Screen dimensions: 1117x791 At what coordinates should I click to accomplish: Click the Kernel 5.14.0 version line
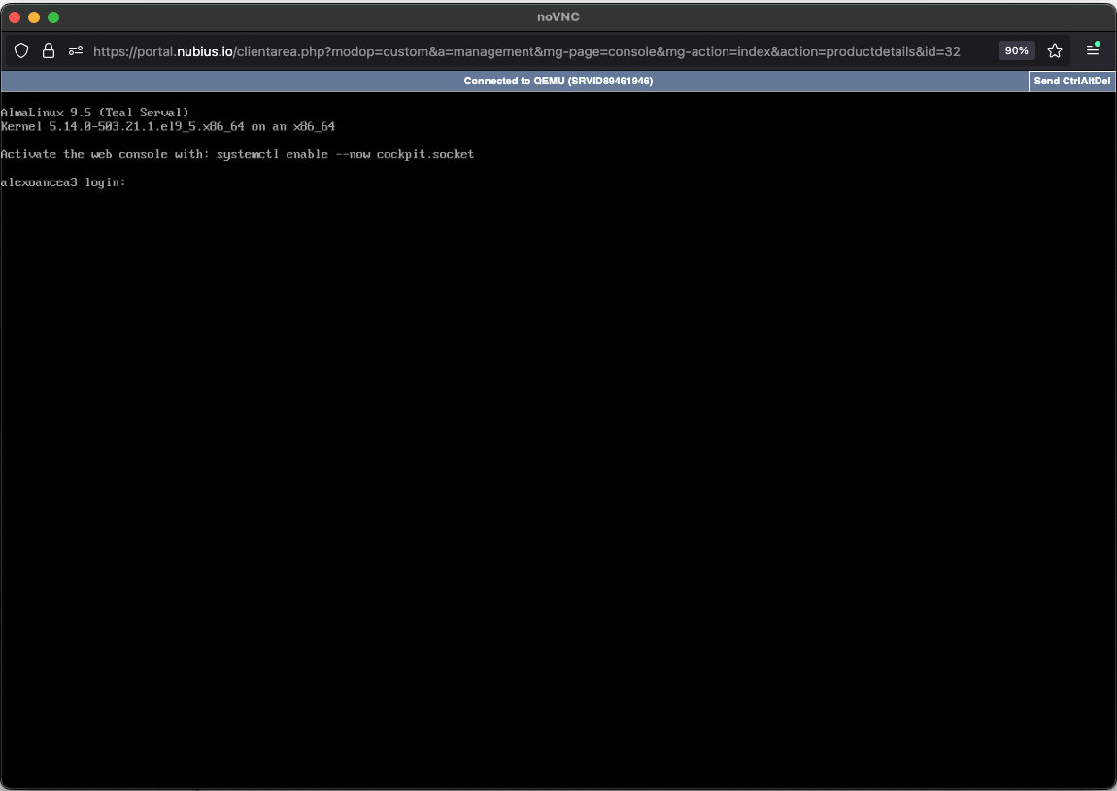pos(168,127)
